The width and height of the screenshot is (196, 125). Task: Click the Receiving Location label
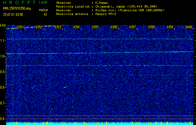click(x=73, y=6)
